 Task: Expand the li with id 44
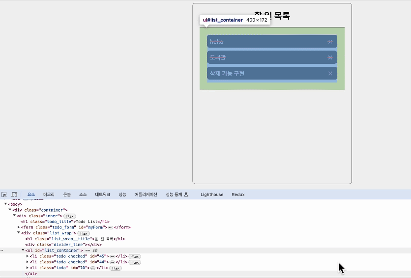coord(28,262)
